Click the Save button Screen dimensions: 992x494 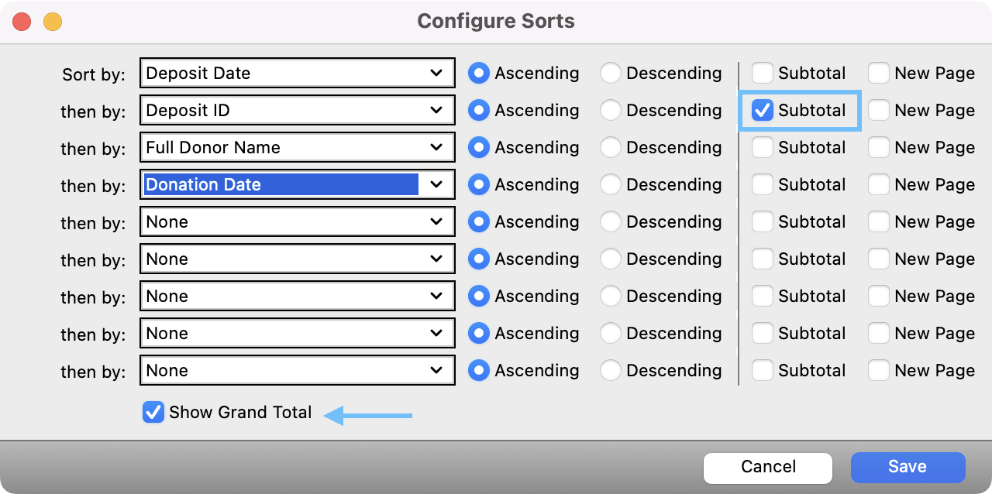[908, 467]
